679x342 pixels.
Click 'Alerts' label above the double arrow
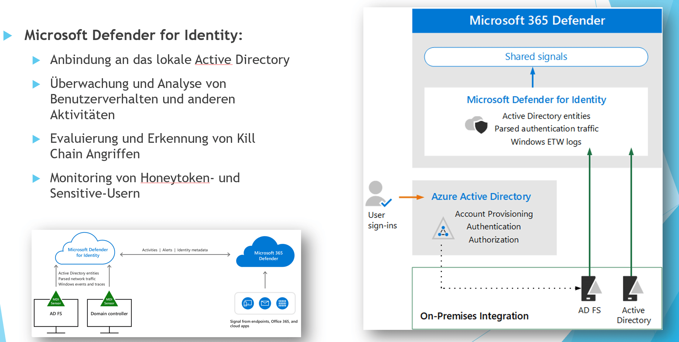(167, 250)
